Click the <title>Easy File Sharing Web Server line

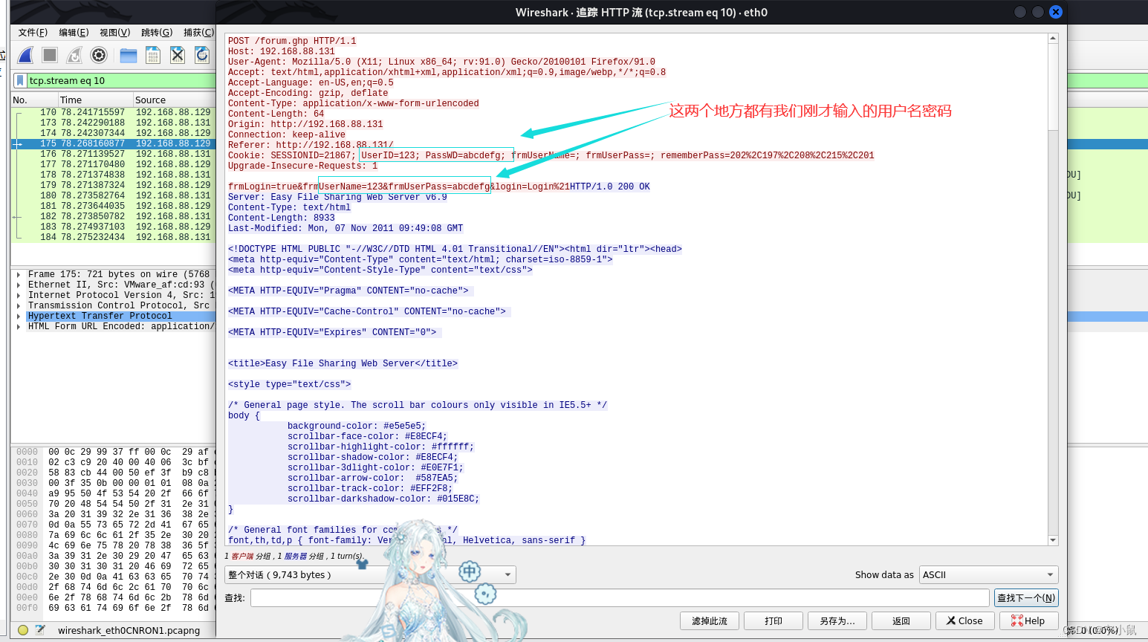pyautogui.click(x=343, y=363)
